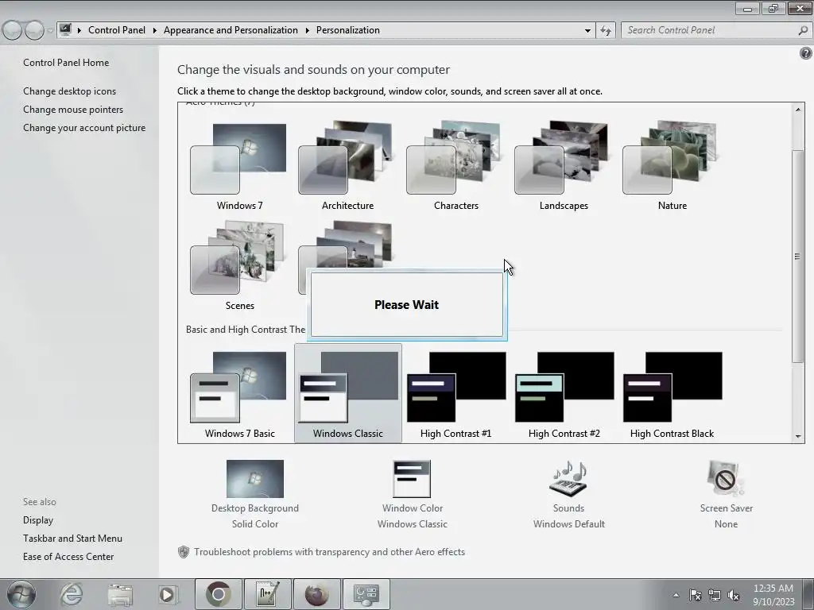814x610 pixels.
Task: Click the search magnifier icon
Action: pos(803,30)
